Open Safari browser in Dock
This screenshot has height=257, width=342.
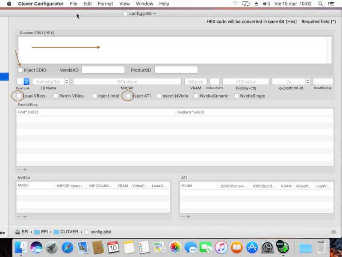coord(67,247)
